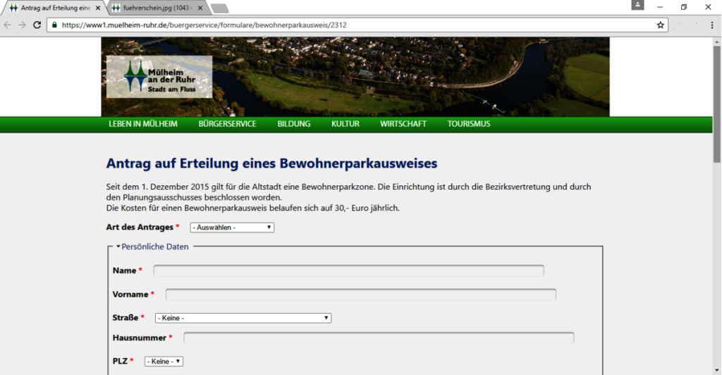Open the Straße dropdown
Screen dimensions: 722x375
pos(243,318)
